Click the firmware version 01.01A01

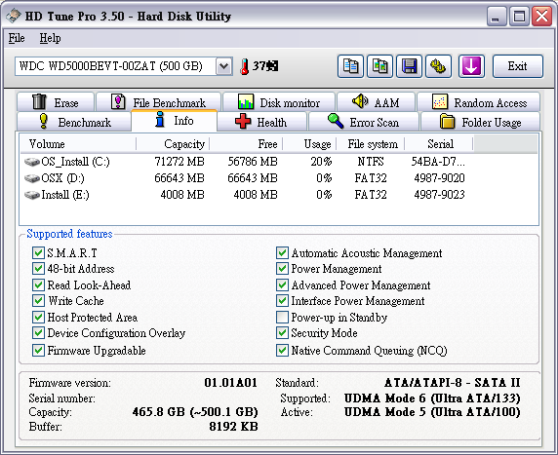[230, 383]
